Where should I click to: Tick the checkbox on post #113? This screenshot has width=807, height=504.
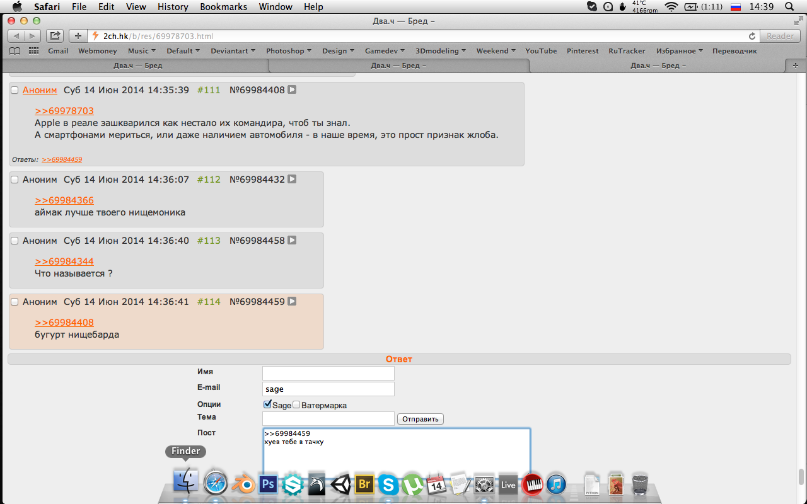15,241
